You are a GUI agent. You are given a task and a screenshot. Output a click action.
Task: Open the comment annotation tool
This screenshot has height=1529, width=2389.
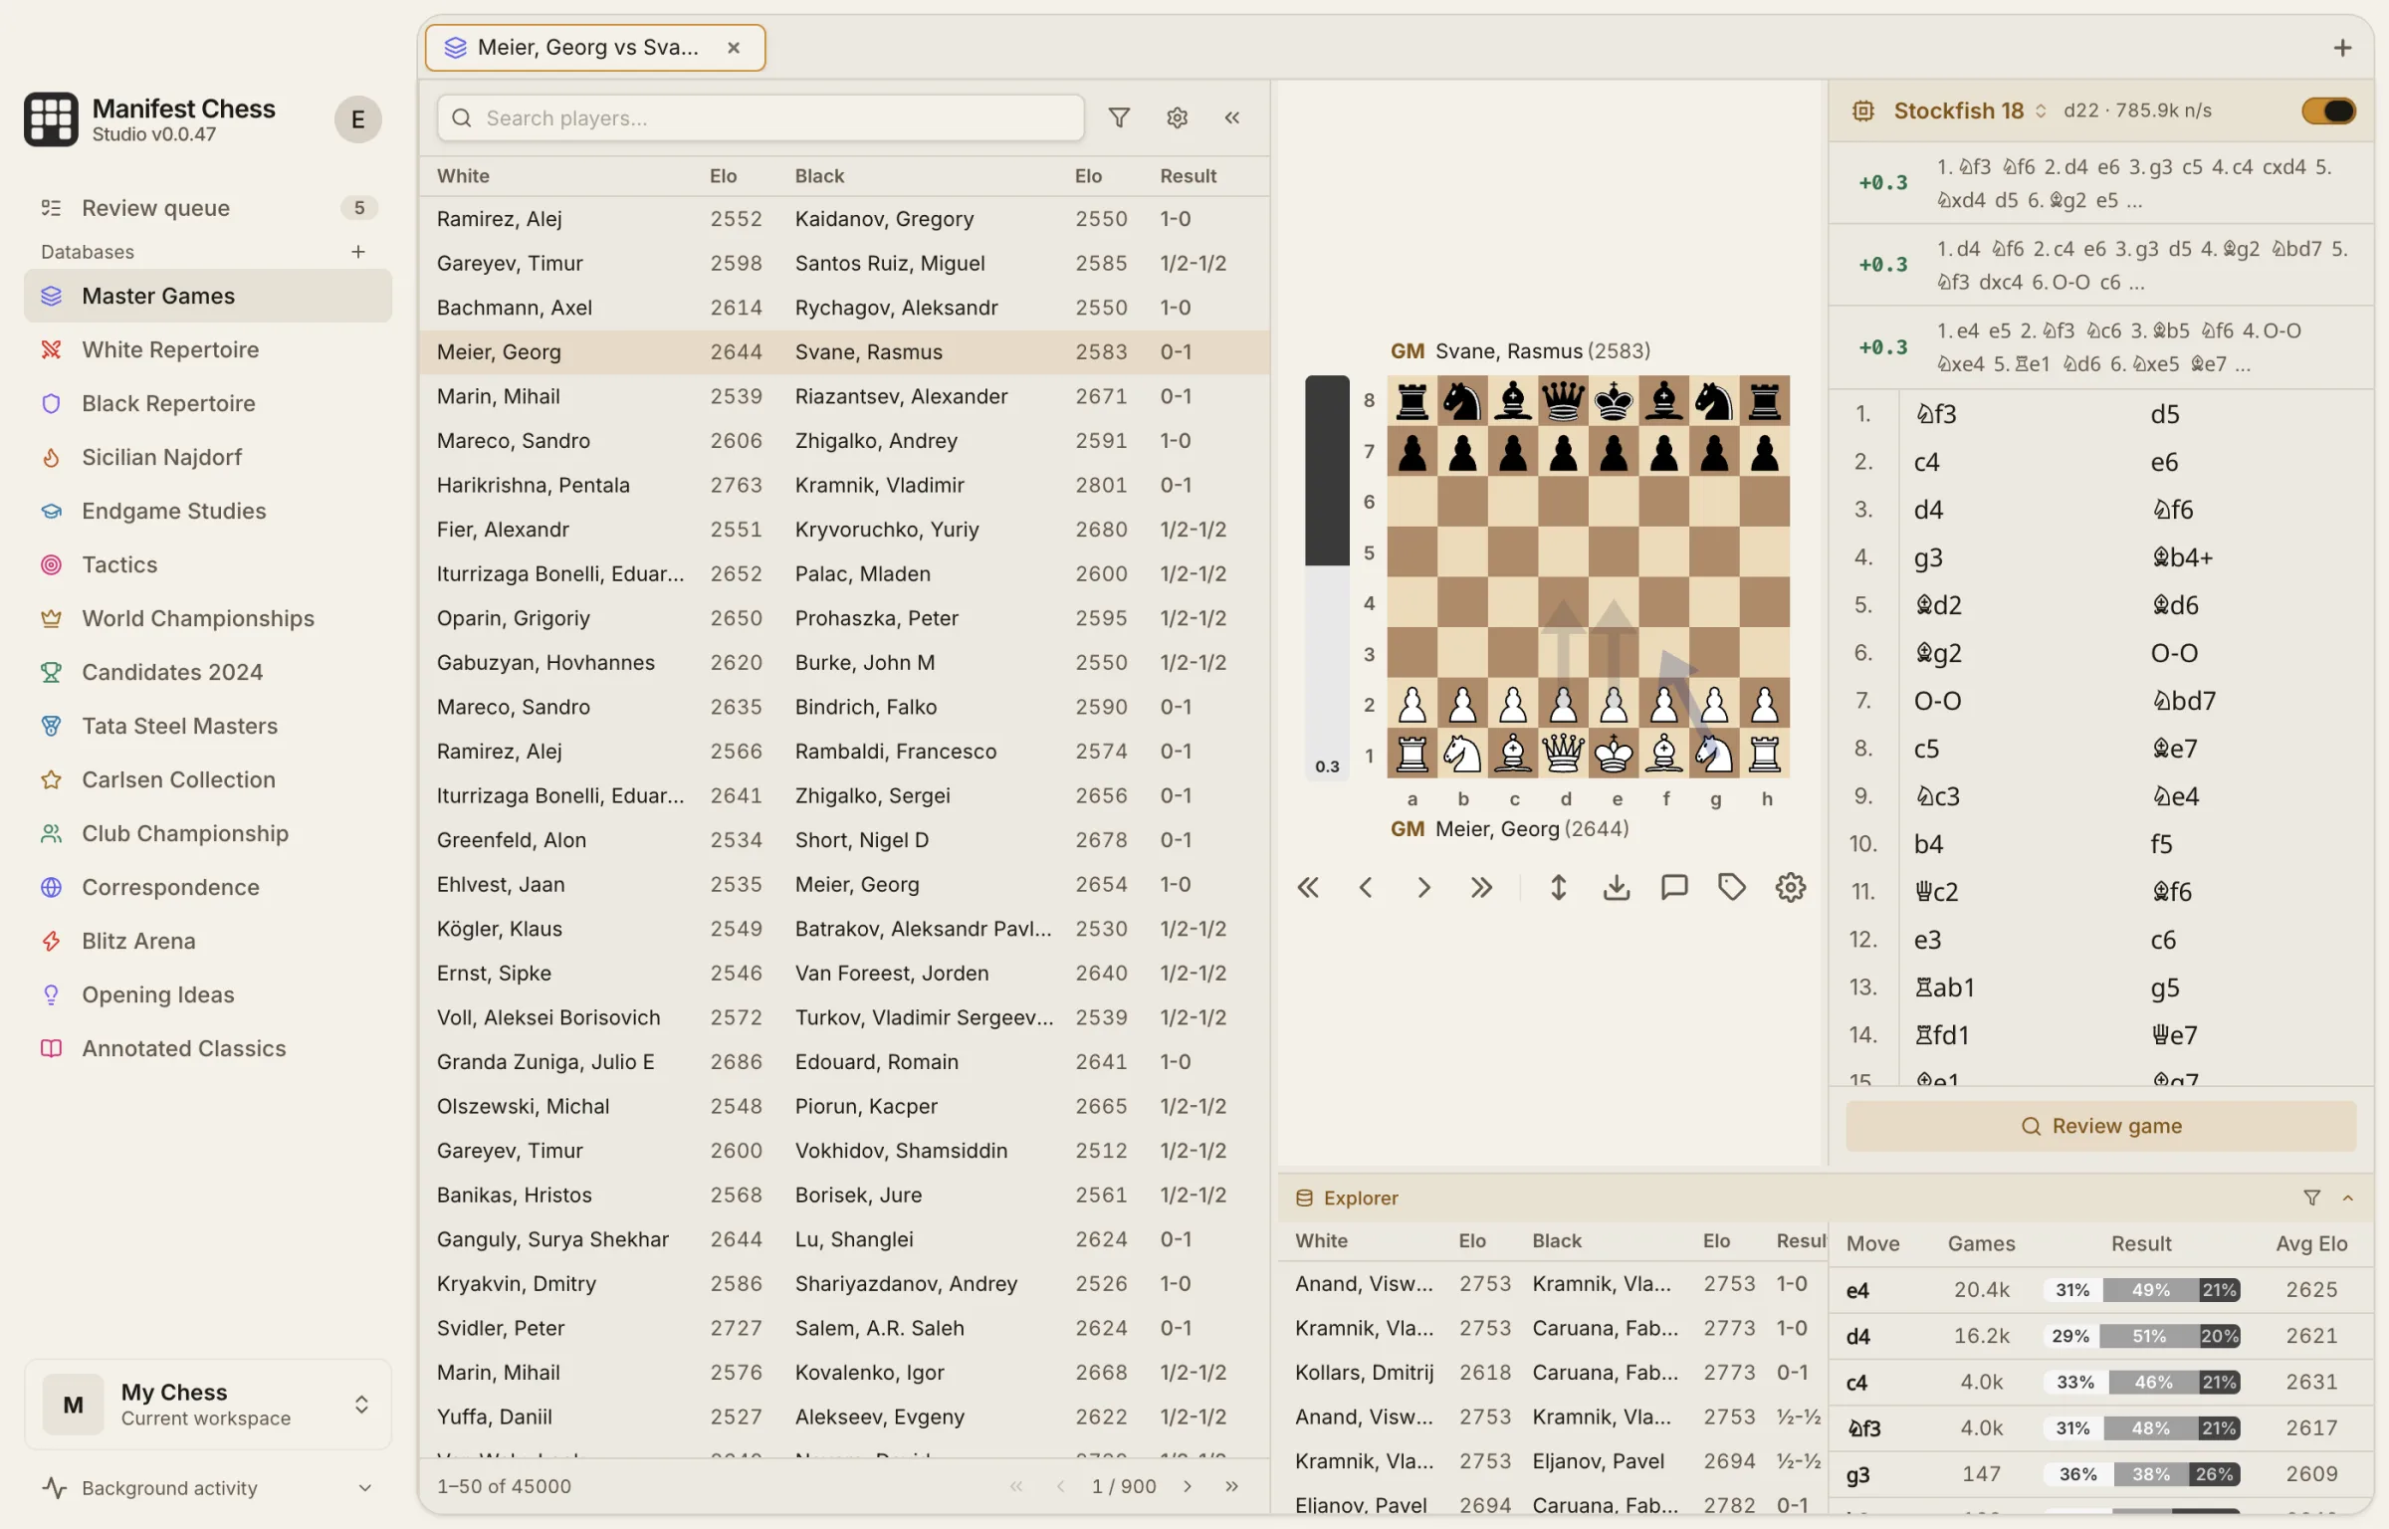pyautogui.click(x=1674, y=887)
